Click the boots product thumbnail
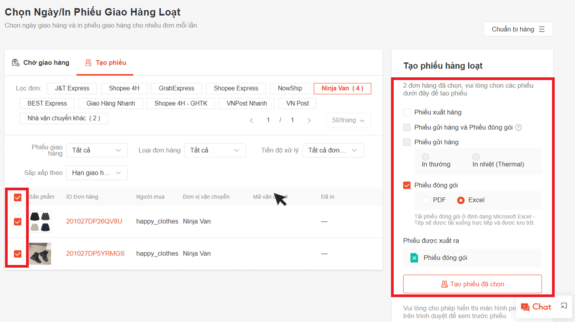This screenshot has height=322, width=575. [40, 253]
